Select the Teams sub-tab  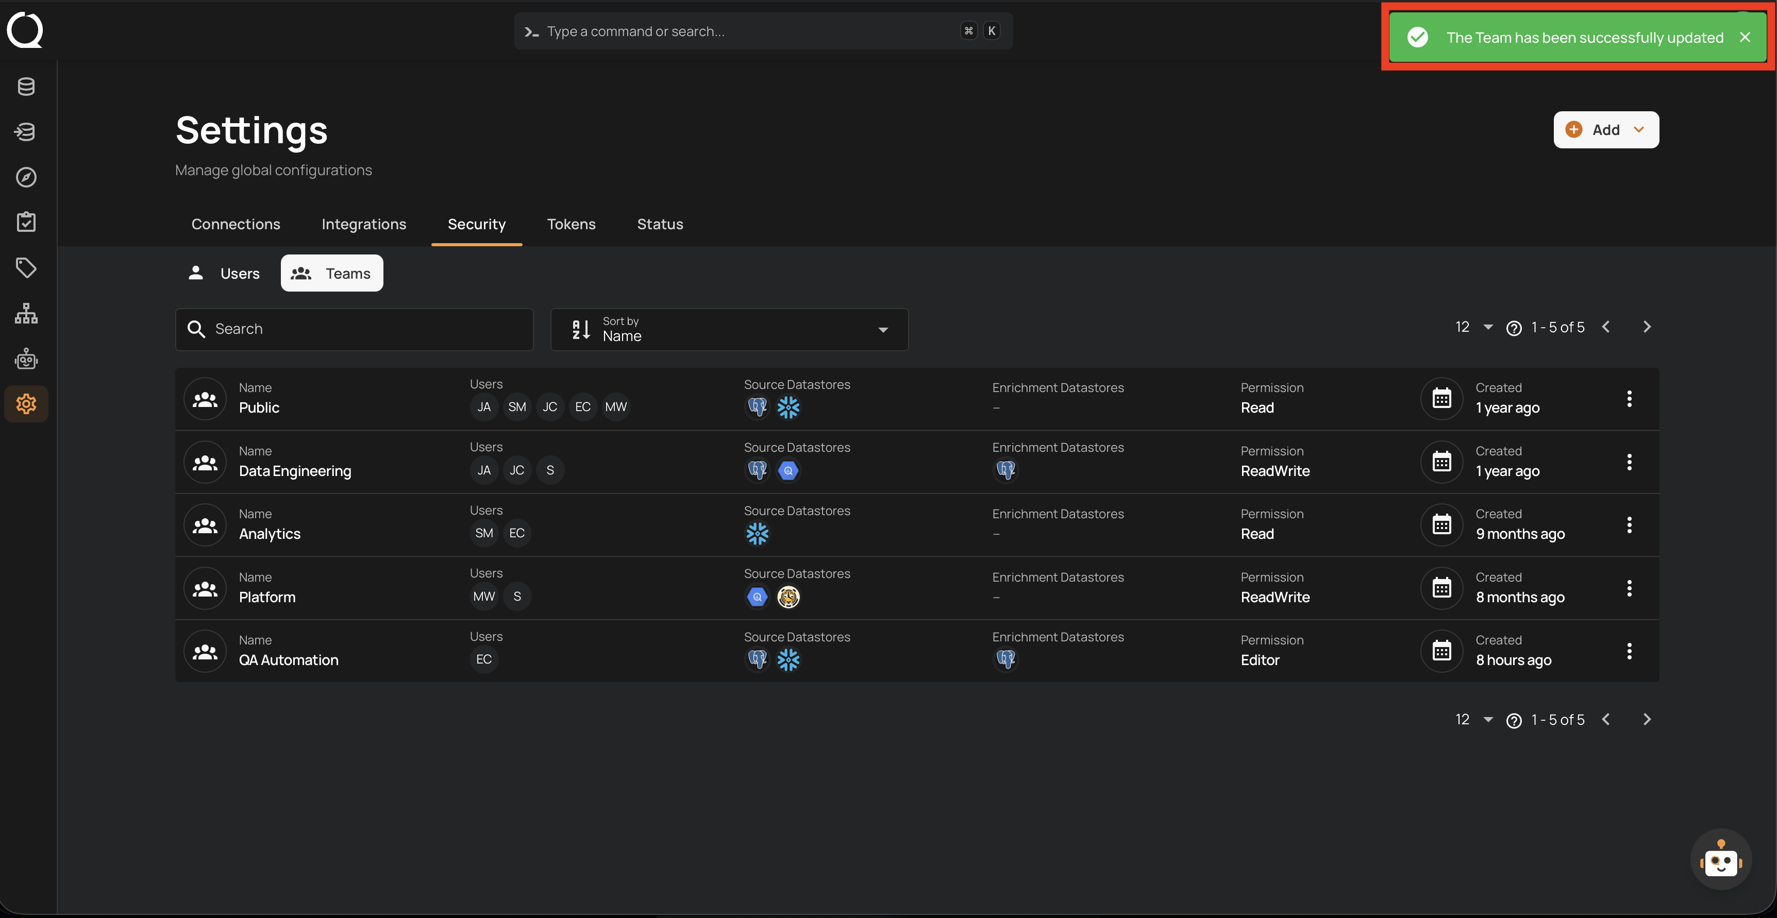(x=332, y=273)
